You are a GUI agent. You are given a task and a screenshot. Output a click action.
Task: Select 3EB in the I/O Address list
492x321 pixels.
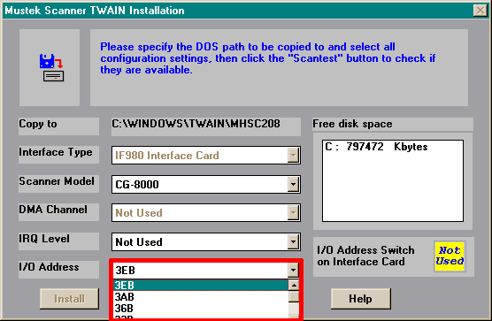pos(201,286)
